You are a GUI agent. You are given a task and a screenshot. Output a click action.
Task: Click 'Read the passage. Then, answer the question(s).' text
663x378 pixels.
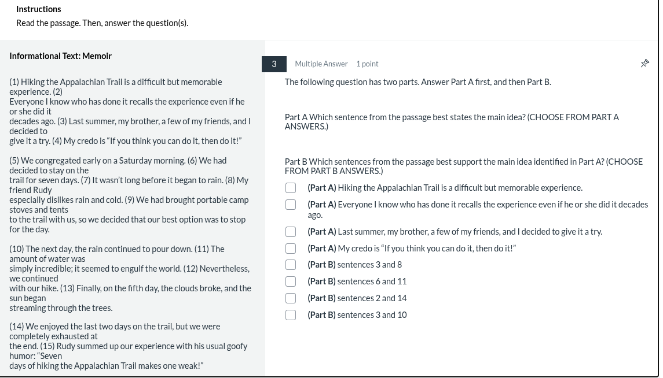[102, 23]
